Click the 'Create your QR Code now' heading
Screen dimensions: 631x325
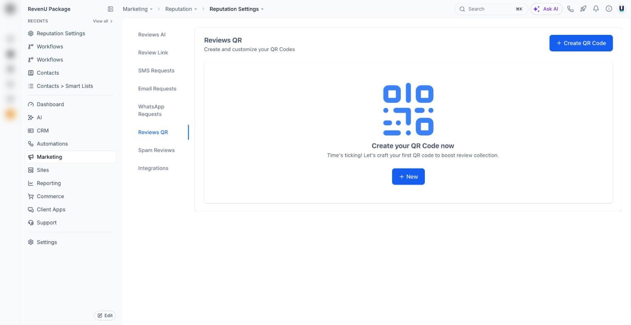[x=413, y=146]
